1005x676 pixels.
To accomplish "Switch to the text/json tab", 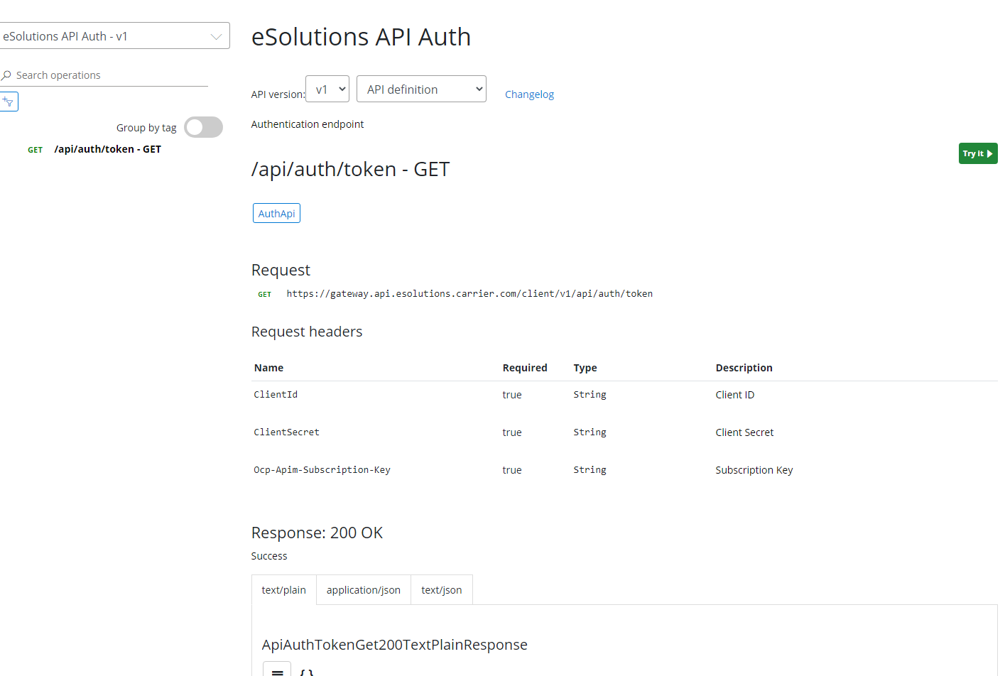I will [x=442, y=590].
